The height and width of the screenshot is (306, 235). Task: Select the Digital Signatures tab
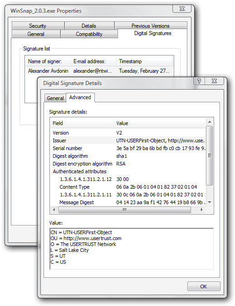[152, 33]
